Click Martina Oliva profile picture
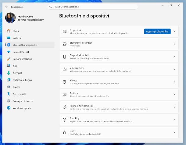This screenshot has width=186, height=145. click(10, 18)
